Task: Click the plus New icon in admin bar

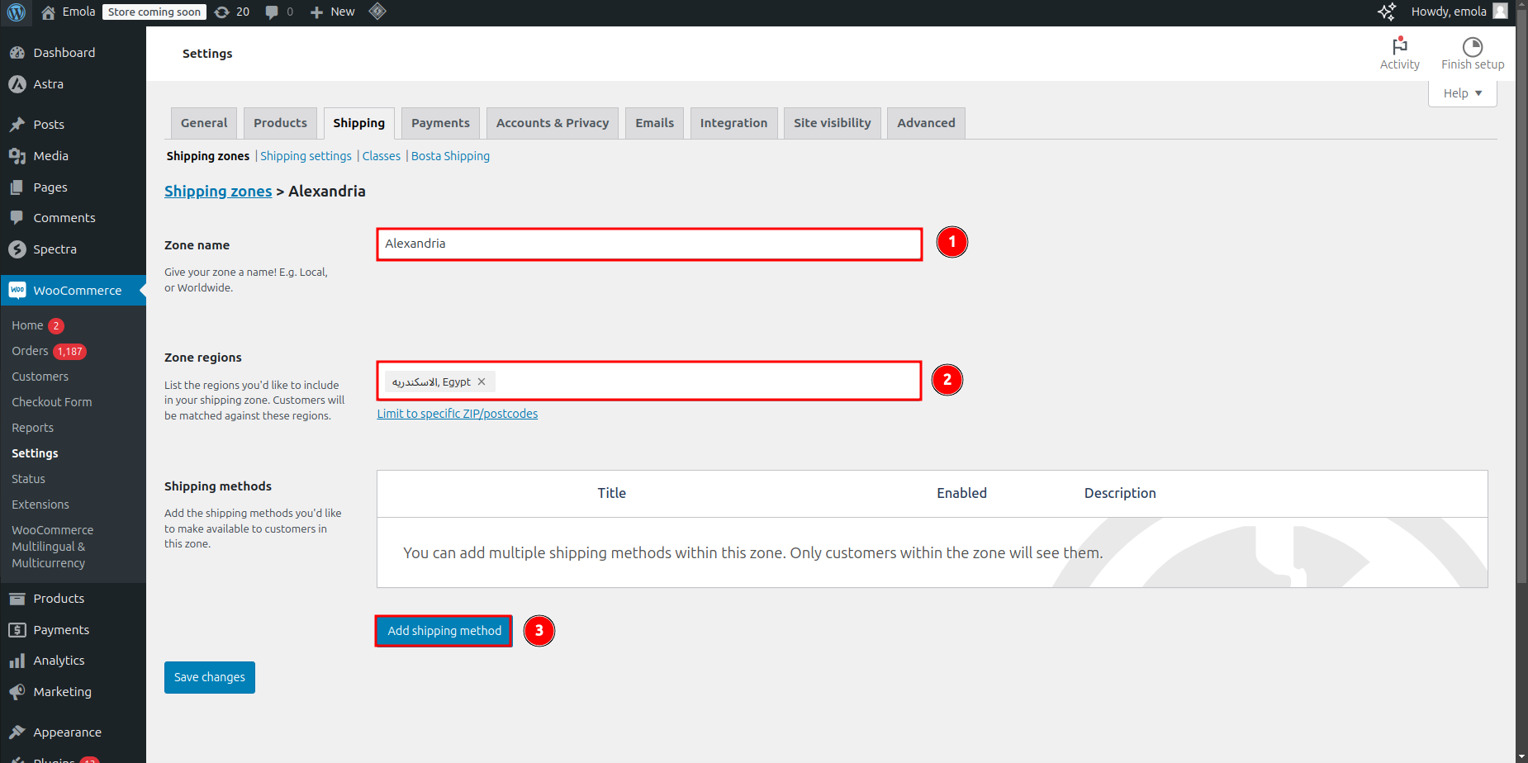Action: (316, 12)
